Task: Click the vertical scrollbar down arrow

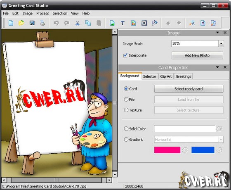Action: click(x=115, y=174)
